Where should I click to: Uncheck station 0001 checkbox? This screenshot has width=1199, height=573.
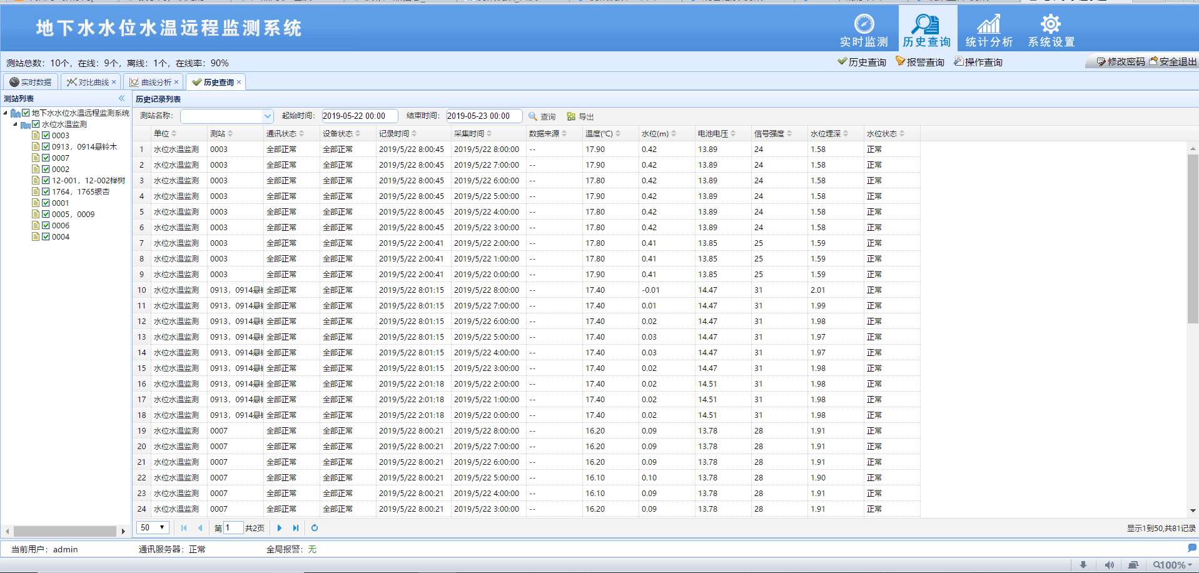(x=46, y=203)
